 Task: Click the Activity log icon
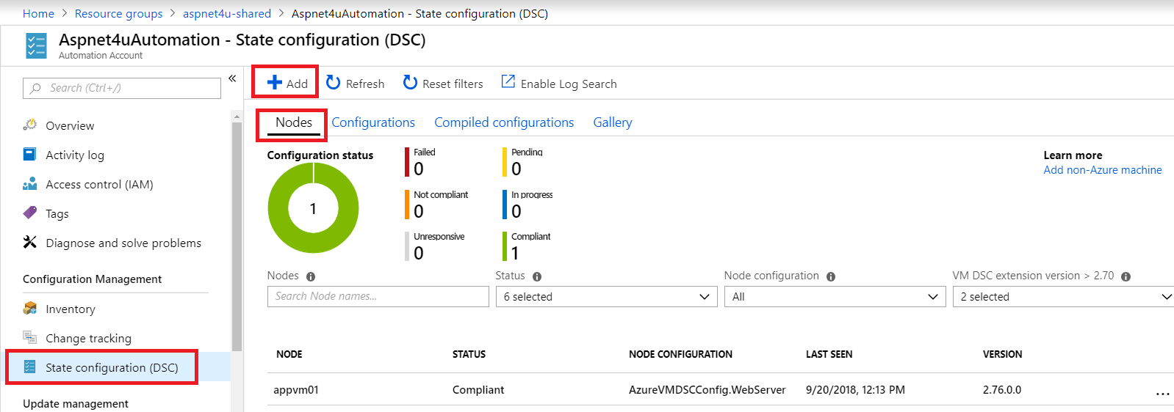30,154
